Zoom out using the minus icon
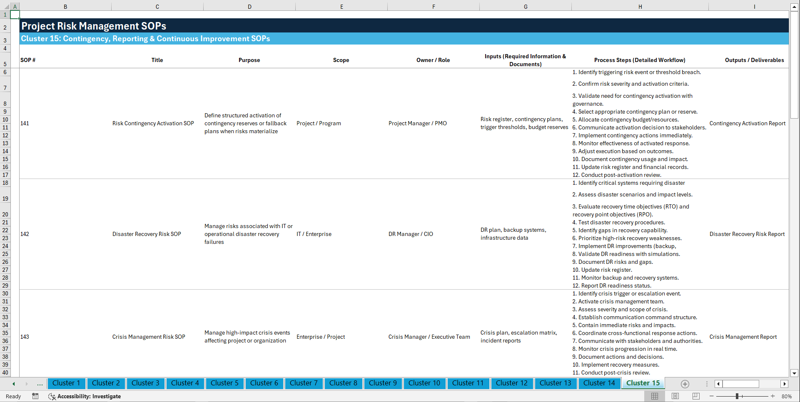The width and height of the screenshot is (800, 402). click(x=711, y=396)
